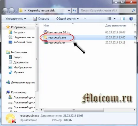
Task: Close the Explorer window
Action: click(131, 2)
